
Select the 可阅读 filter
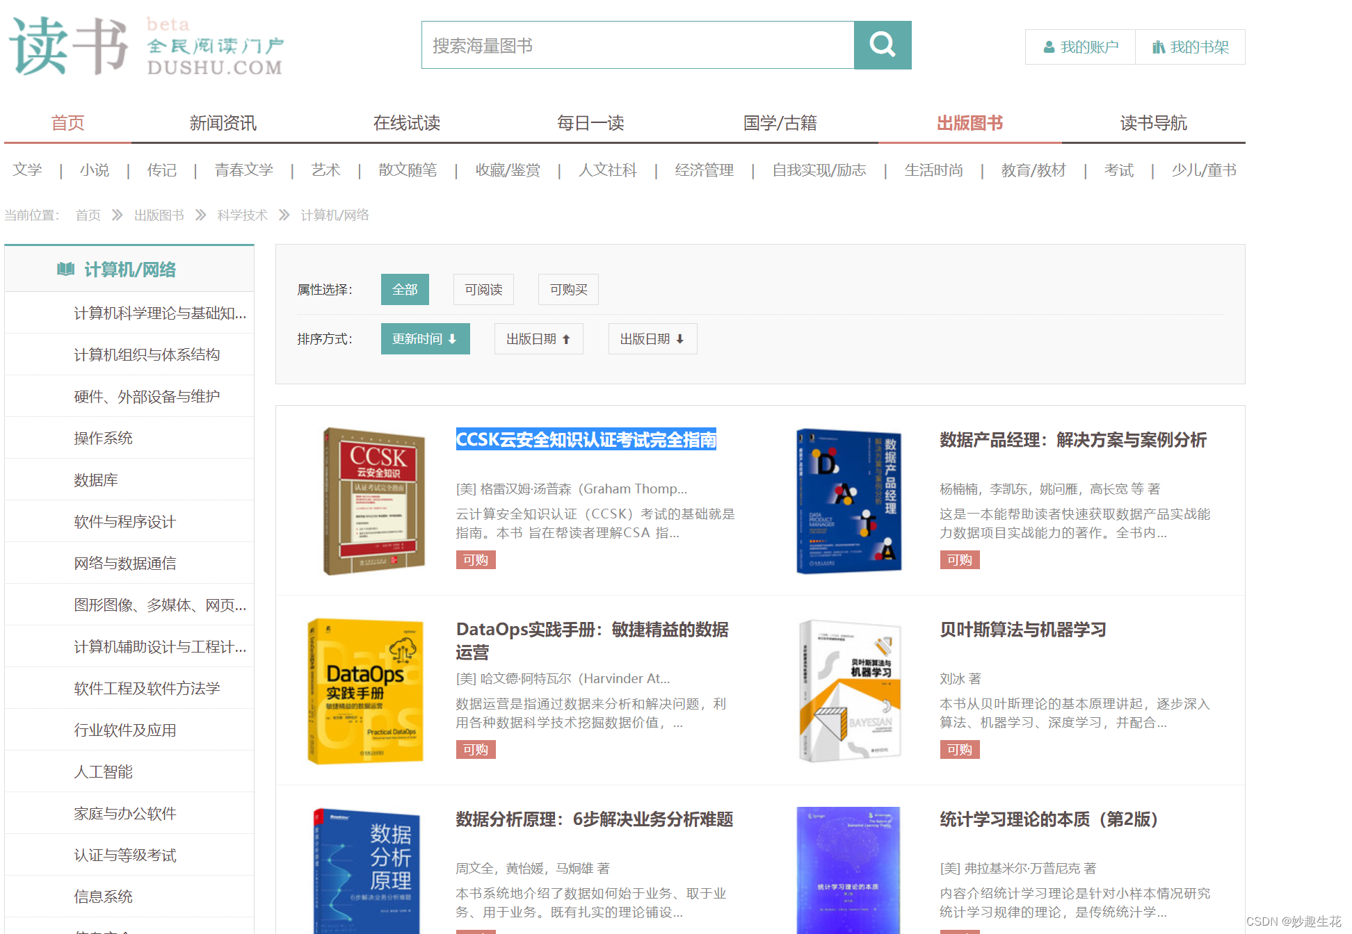pyautogui.click(x=483, y=289)
